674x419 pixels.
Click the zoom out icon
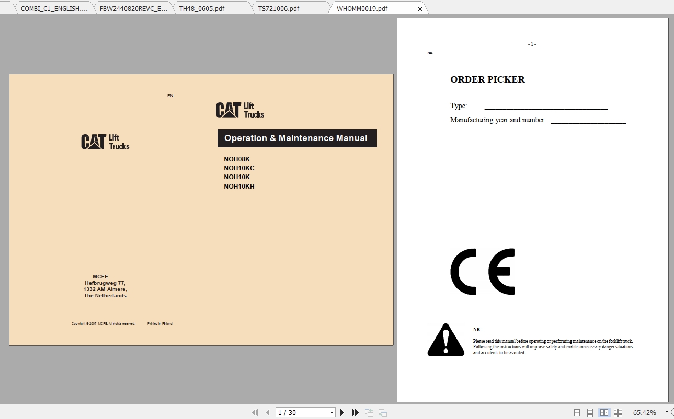(x=672, y=412)
